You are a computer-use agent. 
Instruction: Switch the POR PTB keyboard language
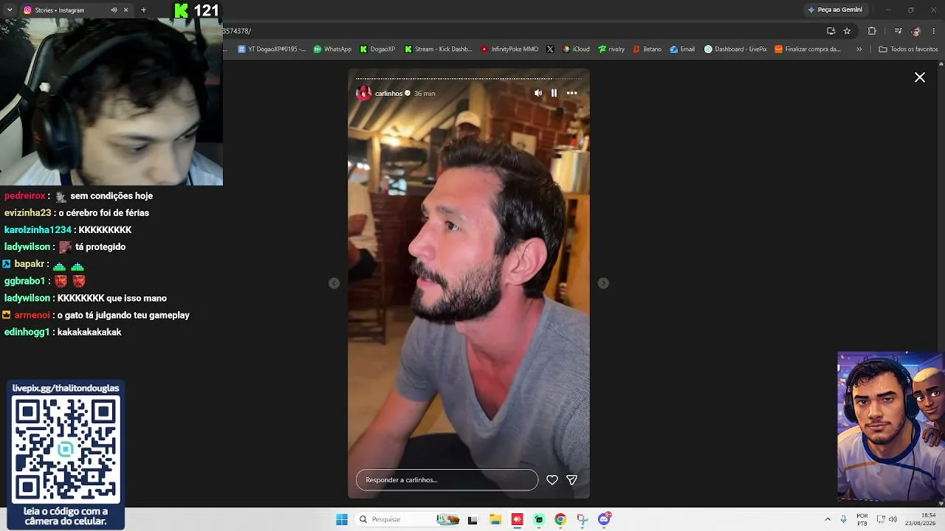coord(862,519)
